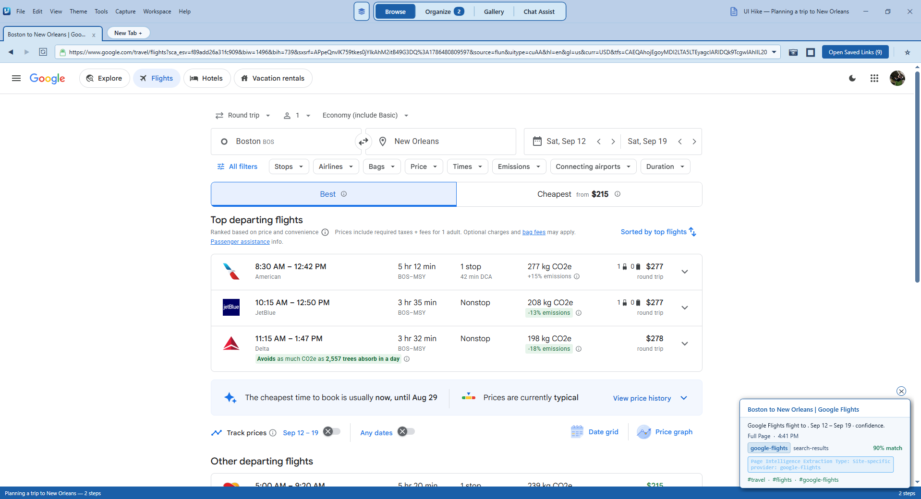Open the Round trip type dropdown
The image size is (921, 499).
coord(243,115)
